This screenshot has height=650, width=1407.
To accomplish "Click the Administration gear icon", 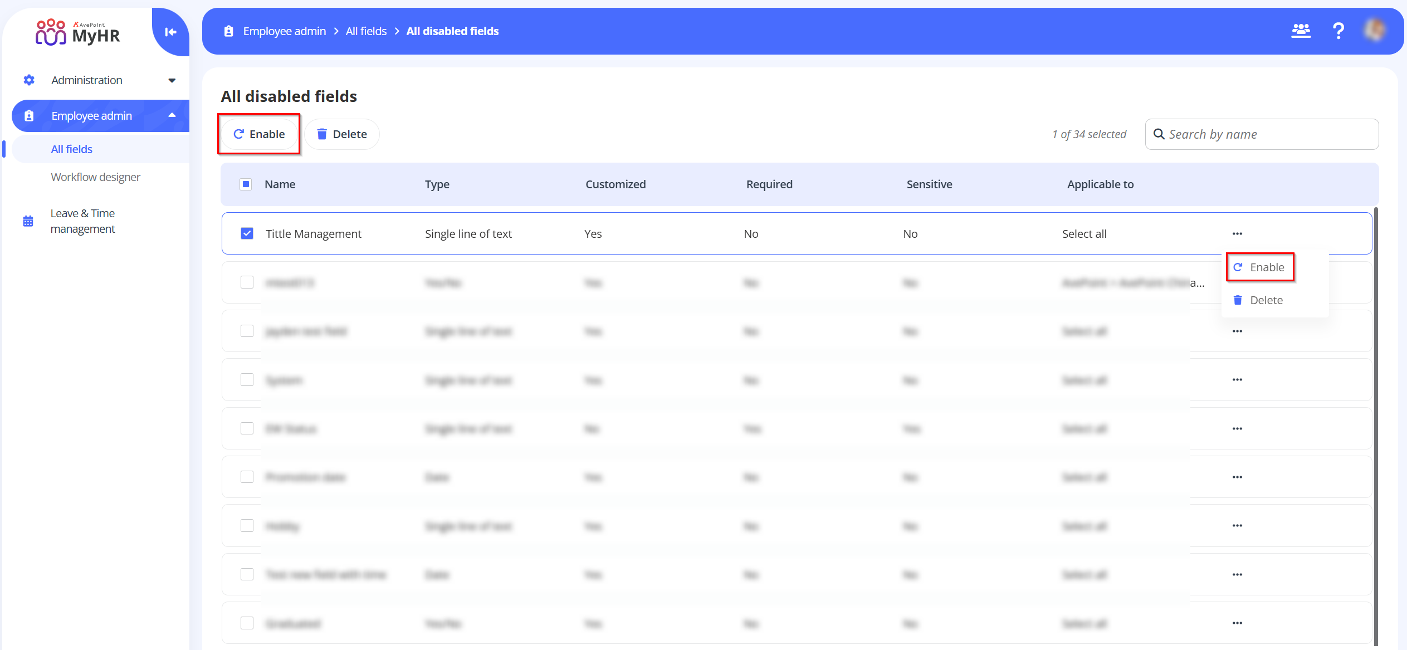I will pyautogui.click(x=28, y=80).
